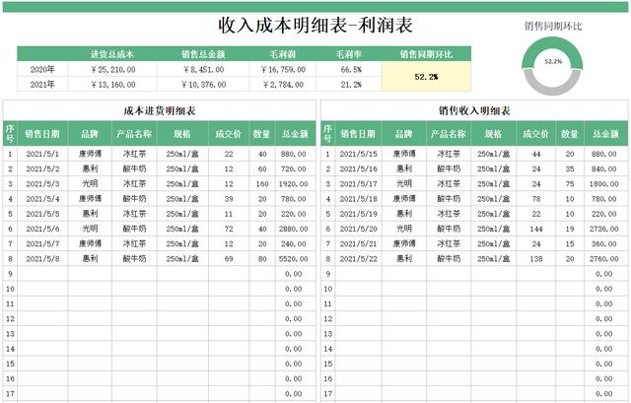Screen dimensions: 631x403
Task: Click 数量 header in 销售收入明细表
Action: [x=570, y=134]
